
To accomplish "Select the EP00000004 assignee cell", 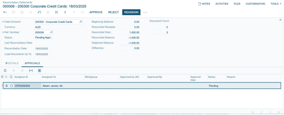I will point(27,86).
